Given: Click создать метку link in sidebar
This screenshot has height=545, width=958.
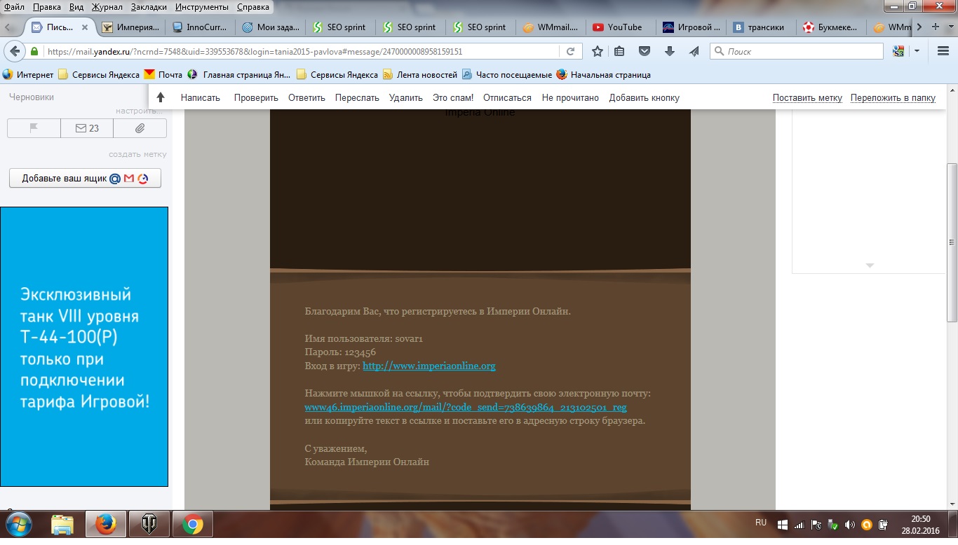Looking at the screenshot, I should pos(137,154).
